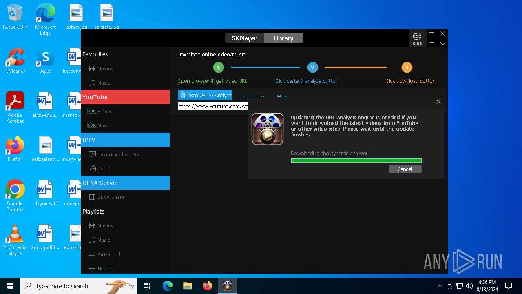
Task: Select enoughdiff document file
Action: pos(45,237)
